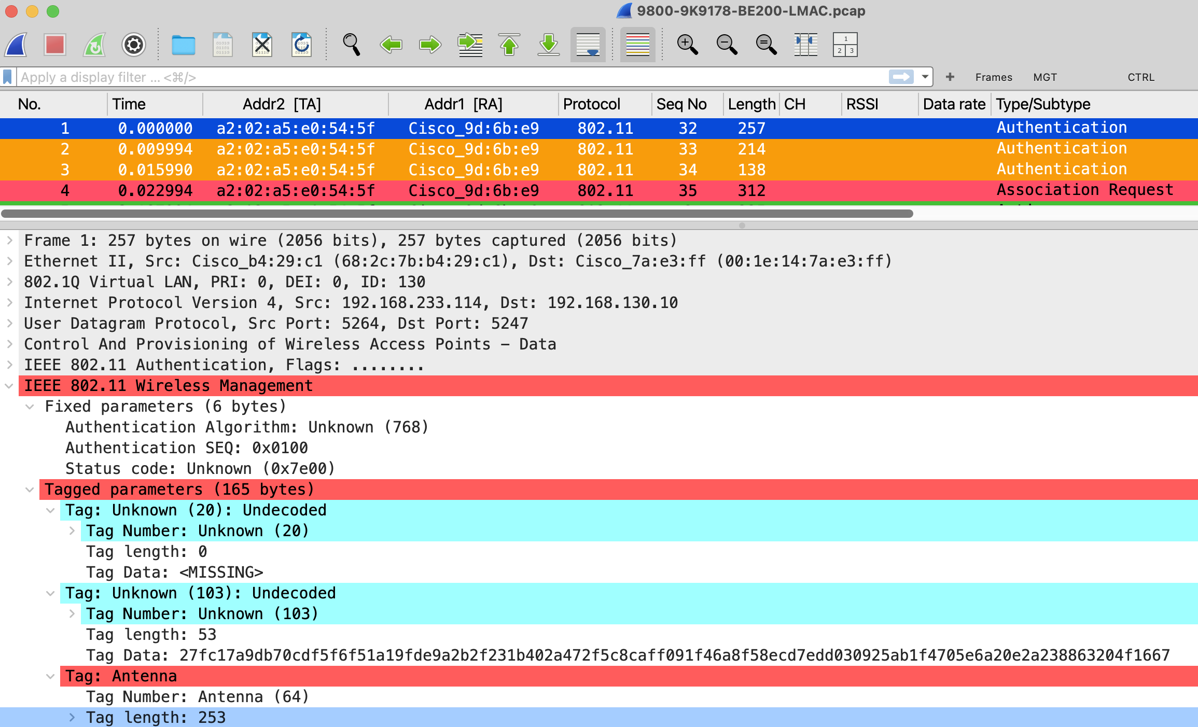Click the RSSI column header
Screen dimensions: 1198x727
click(x=862, y=104)
